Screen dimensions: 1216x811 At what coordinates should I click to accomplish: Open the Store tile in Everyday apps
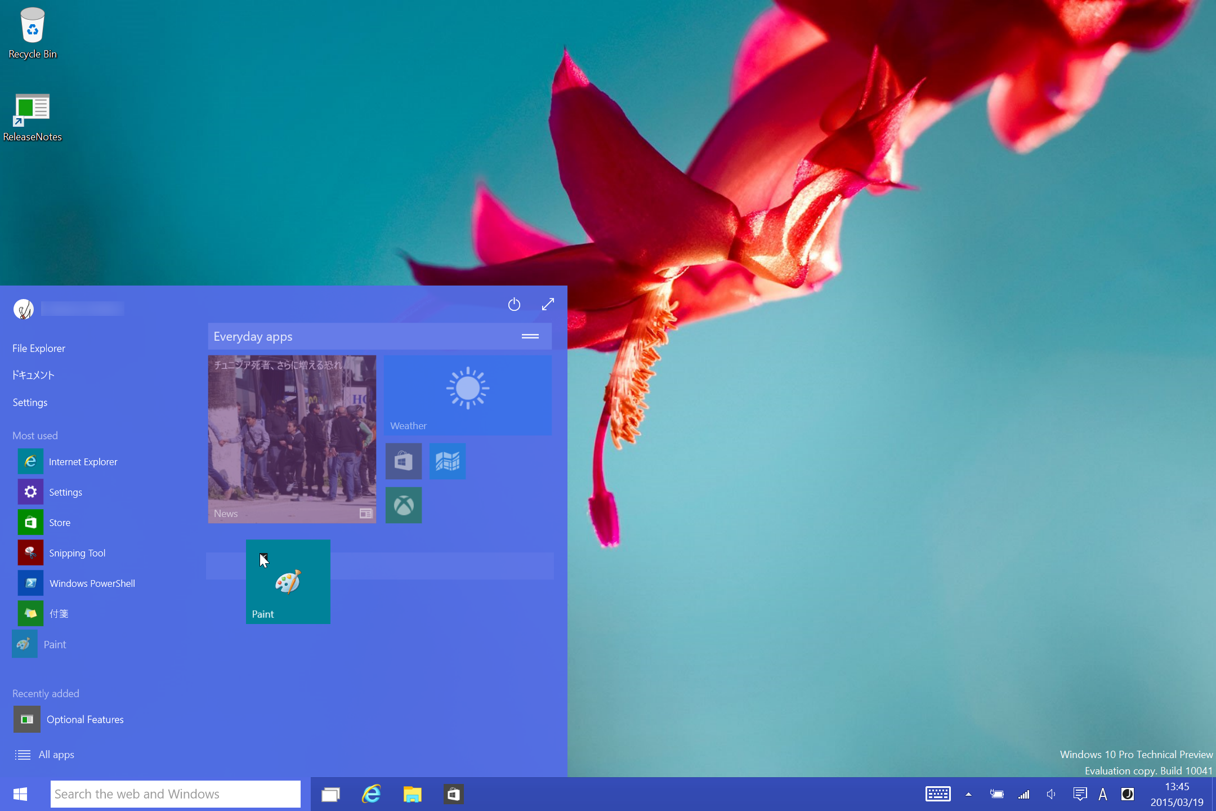click(403, 461)
